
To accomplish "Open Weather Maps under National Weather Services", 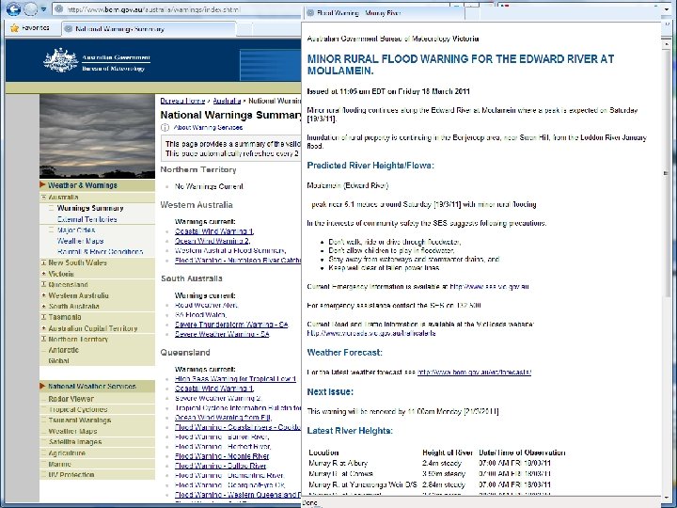I will (x=72, y=431).
